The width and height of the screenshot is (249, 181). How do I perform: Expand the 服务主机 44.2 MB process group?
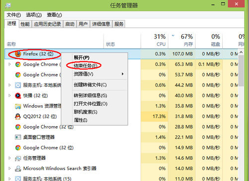(9, 85)
